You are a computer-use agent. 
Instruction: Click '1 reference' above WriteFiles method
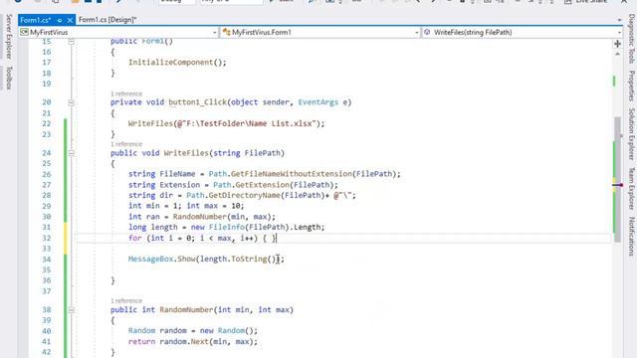click(x=126, y=144)
